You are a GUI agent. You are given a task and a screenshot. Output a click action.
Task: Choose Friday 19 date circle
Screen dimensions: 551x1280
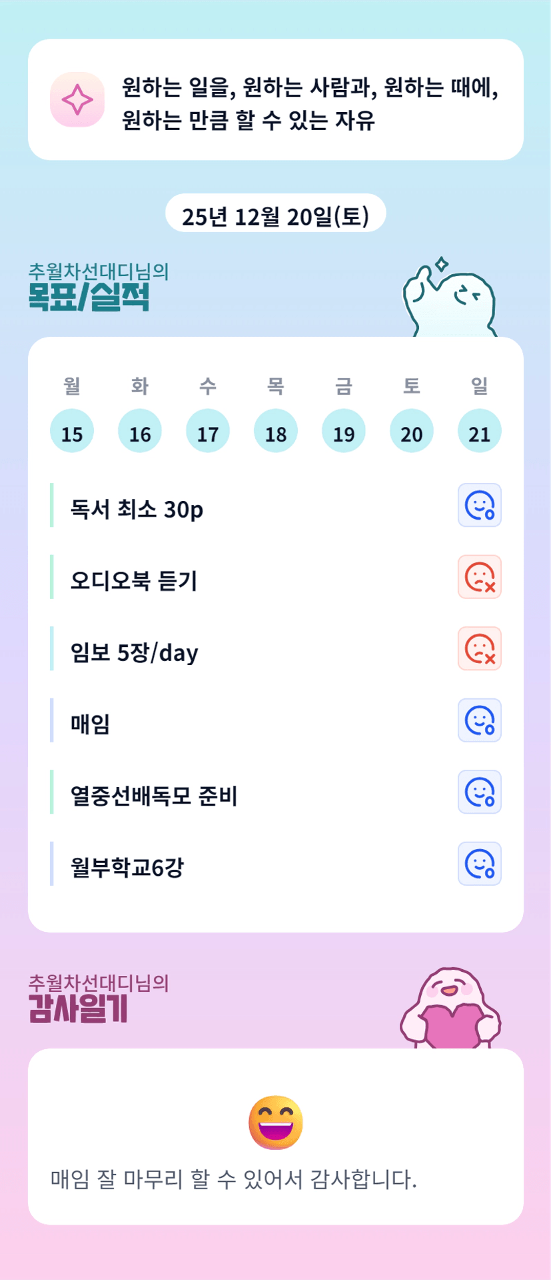pos(344,431)
